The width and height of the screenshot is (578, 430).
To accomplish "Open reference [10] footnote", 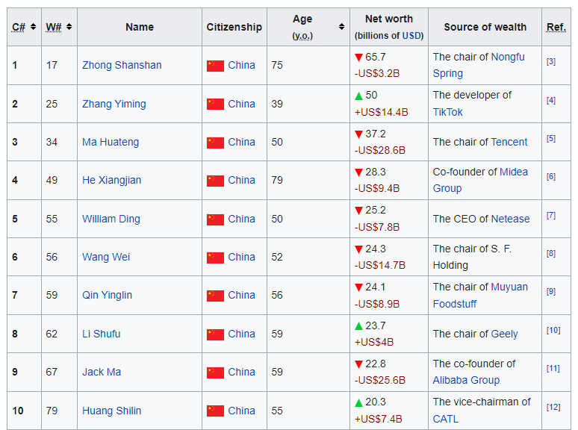I will 553,330.
